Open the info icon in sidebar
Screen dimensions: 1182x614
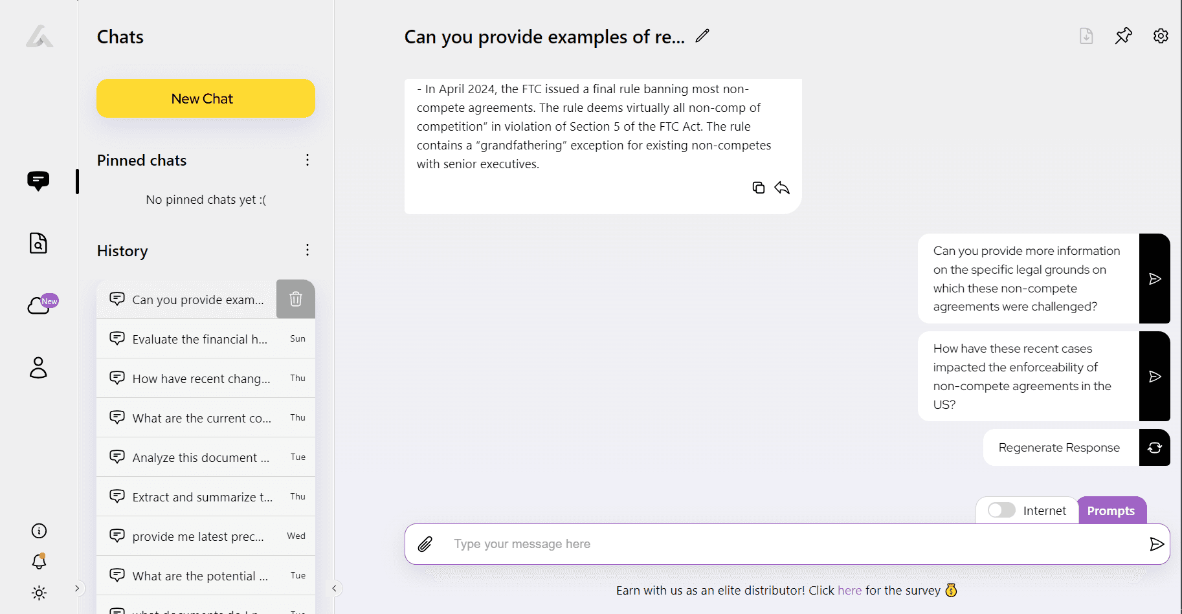[x=39, y=531]
